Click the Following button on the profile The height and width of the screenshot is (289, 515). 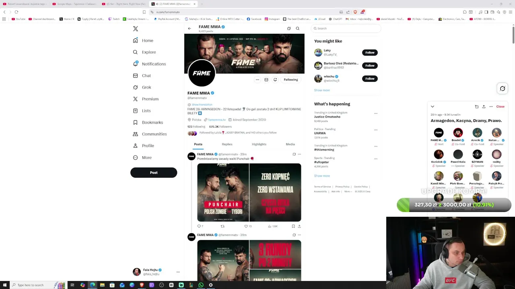click(x=291, y=79)
